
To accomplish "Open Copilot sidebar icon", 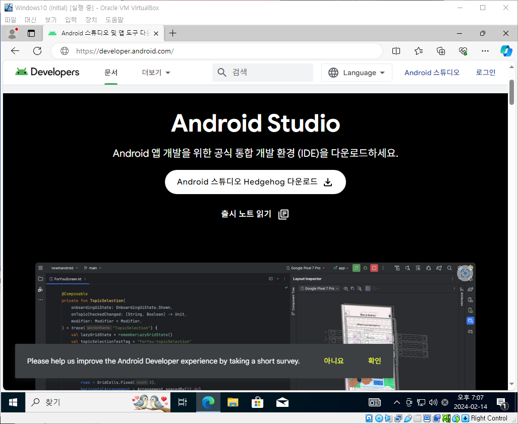I will (x=506, y=51).
